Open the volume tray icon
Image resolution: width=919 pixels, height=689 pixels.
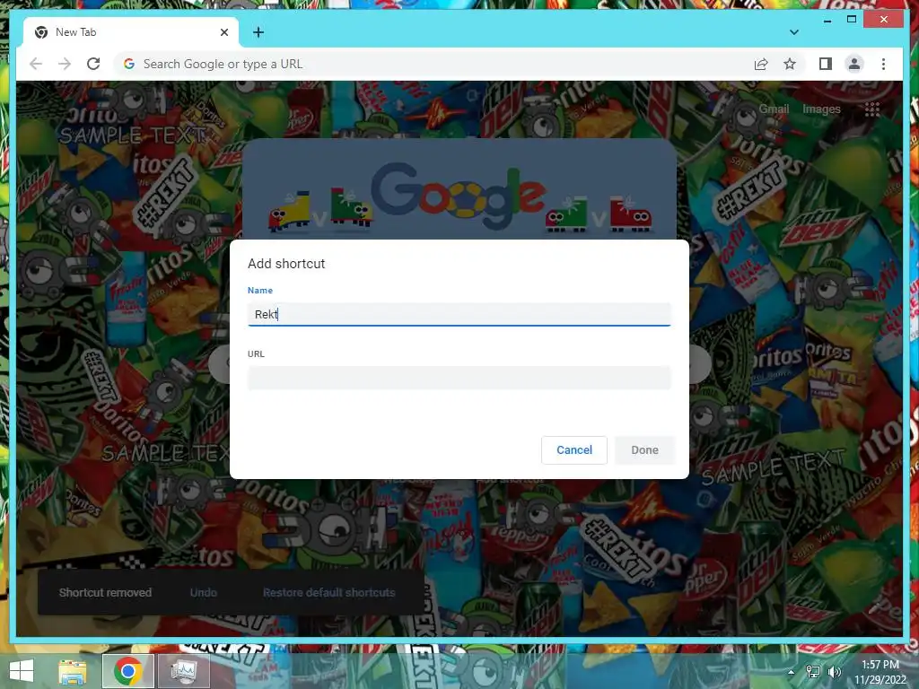(834, 671)
